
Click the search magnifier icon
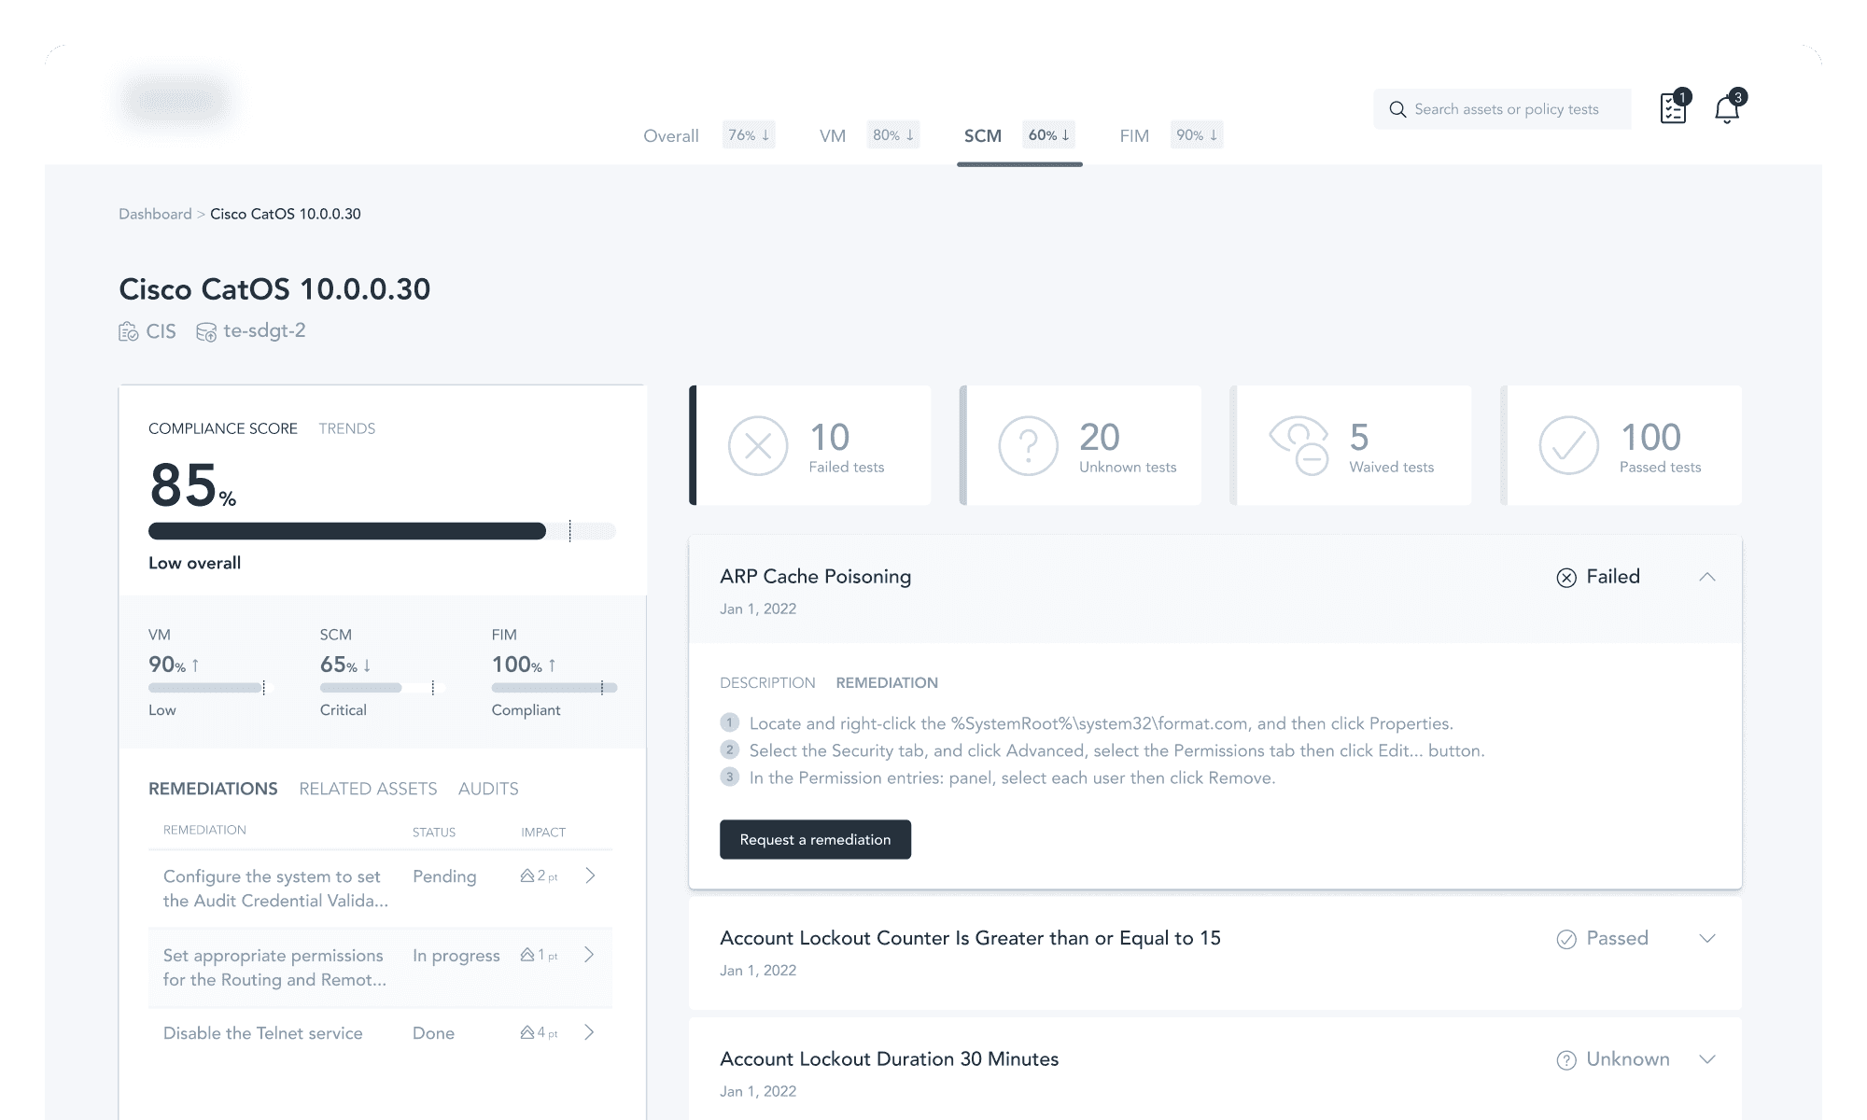tap(1397, 109)
